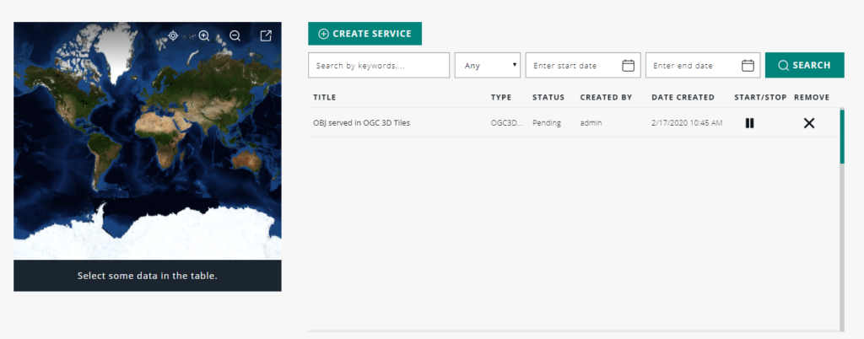Image resolution: width=864 pixels, height=339 pixels.
Task: Click the Create Service button
Action: point(364,34)
